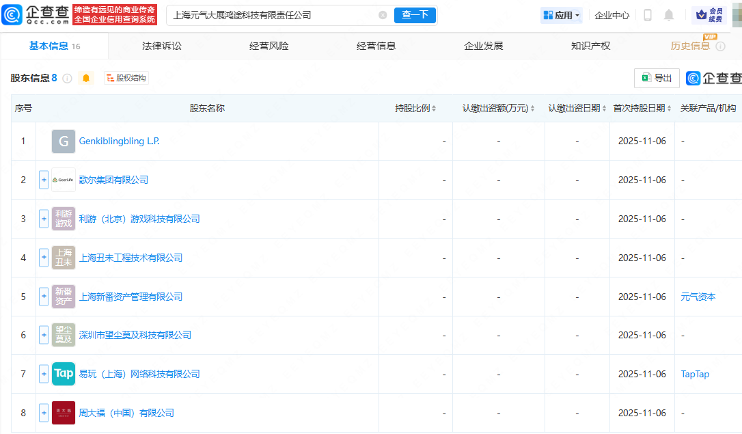Switch to the 知识产权 tab
The height and width of the screenshot is (434, 742).
pos(590,46)
